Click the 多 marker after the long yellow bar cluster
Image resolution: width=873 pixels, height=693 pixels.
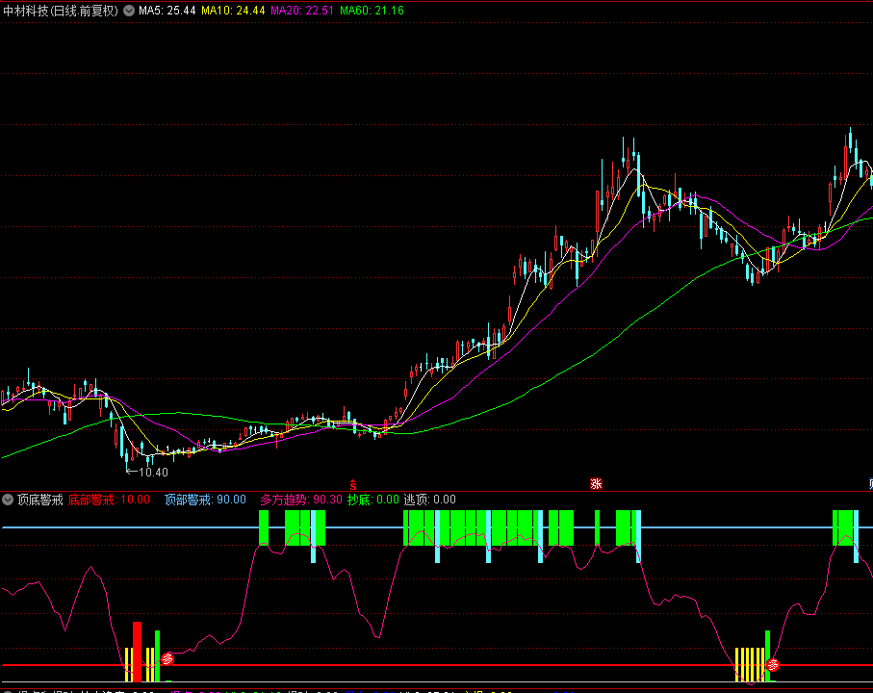tap(772, 664)
